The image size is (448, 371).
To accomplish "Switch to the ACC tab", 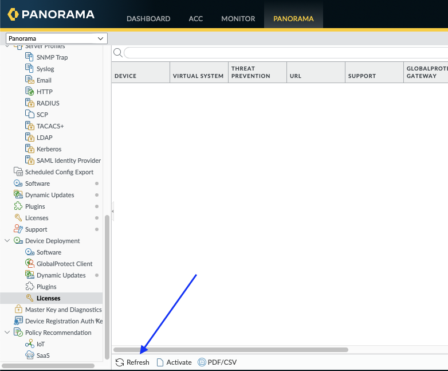I will (196, 18).
